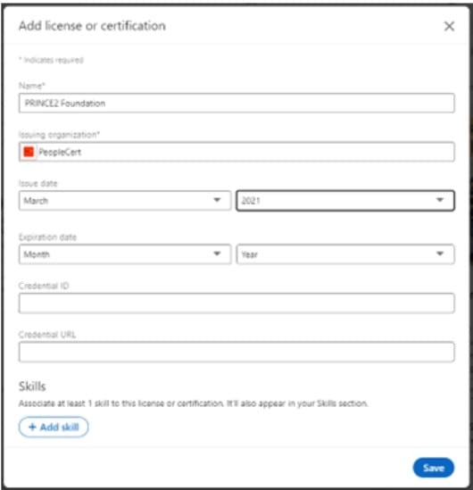Click the Skills section heading
This screenshot has width=473, height=490.
pyautogui.click(x=32, y=386)
